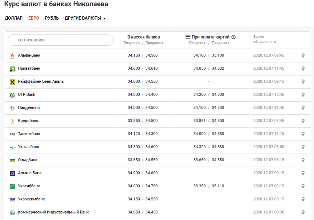
Task: Click the Альянс Банк logo icon
Action: click(12, 173)
